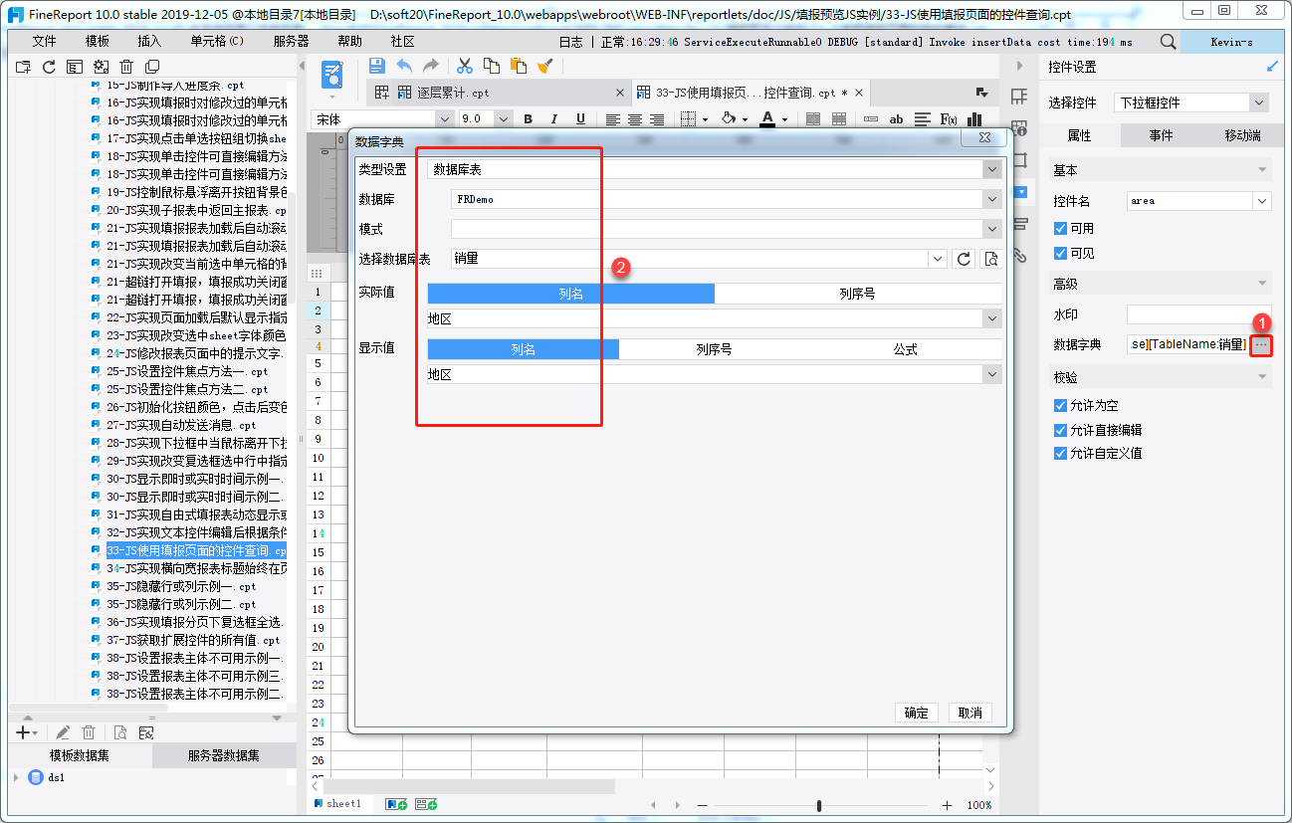Viewport: 1292px width, 823px height.
Task: Insert a chart with the bar chart icon
Action: click(x=974, y=119)
